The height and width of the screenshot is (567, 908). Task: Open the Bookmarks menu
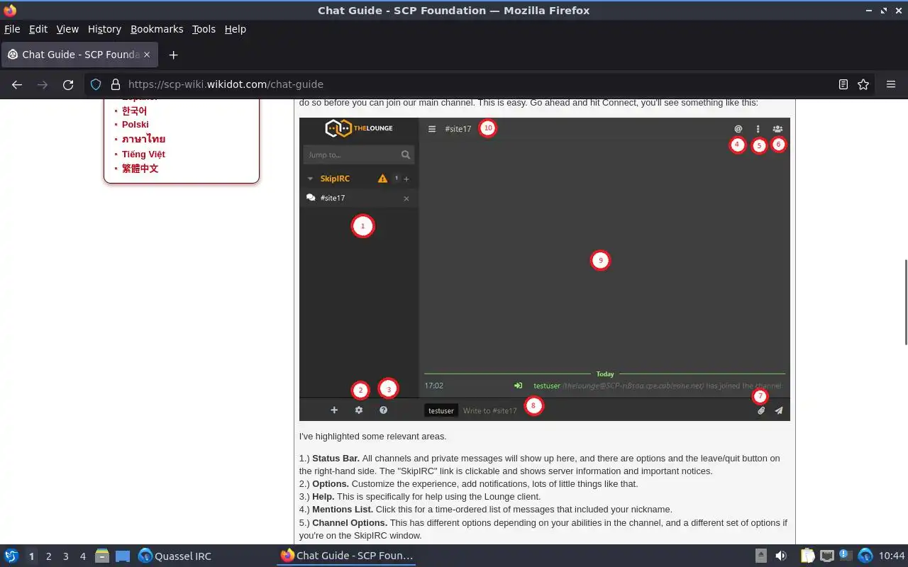point(157,29)
